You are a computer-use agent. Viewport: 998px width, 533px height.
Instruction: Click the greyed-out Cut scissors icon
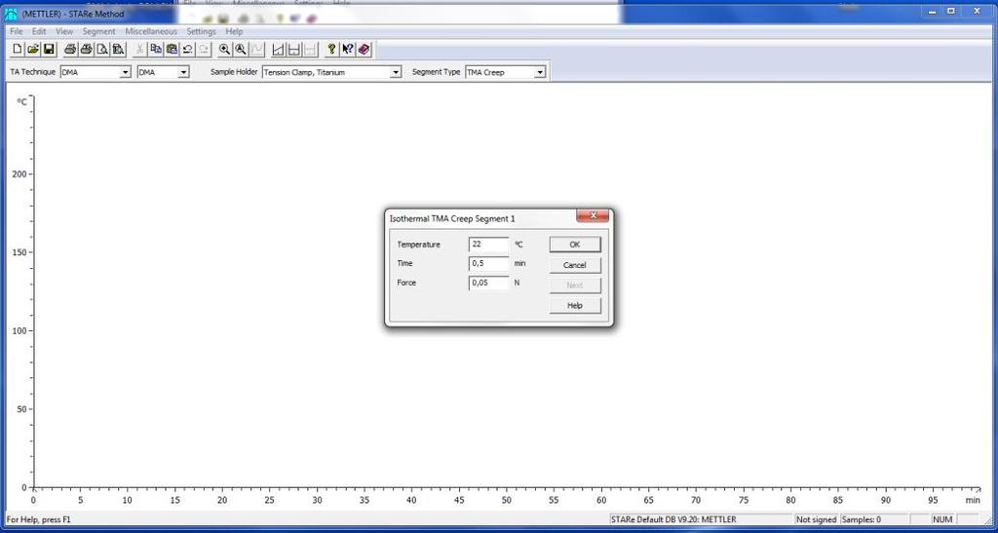coord(140,49)
